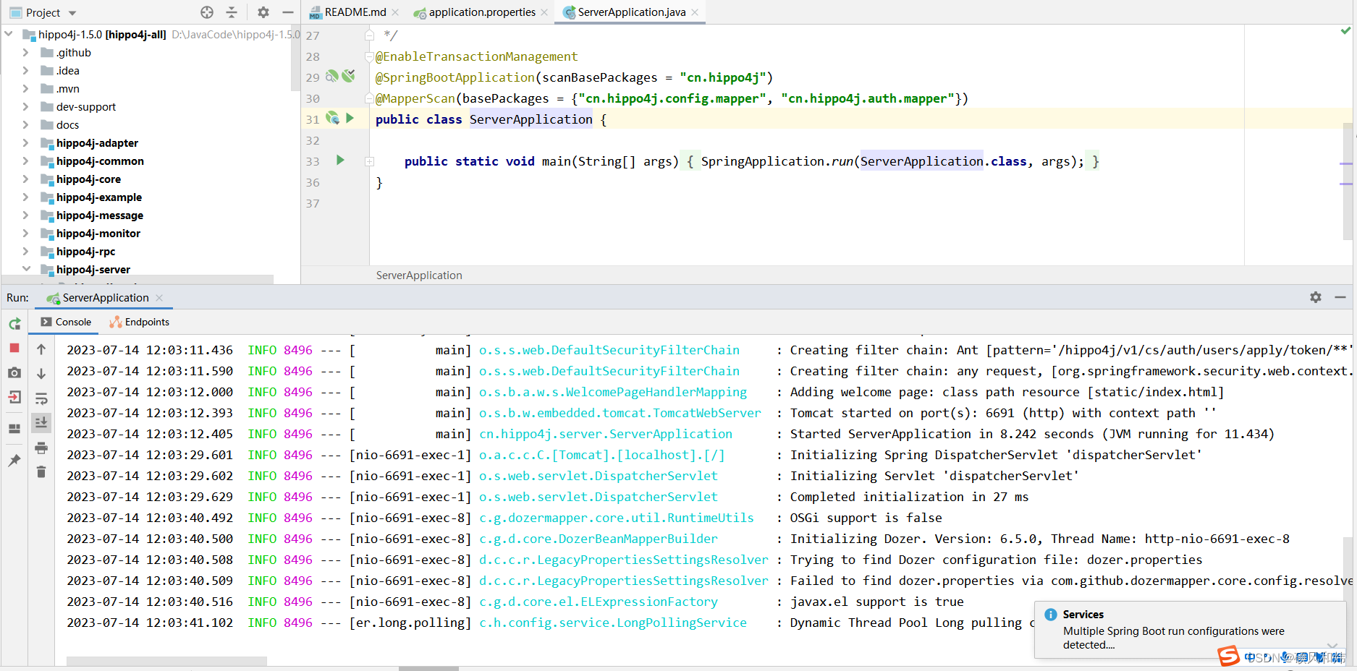This screenshot has height=671, width=1357.
Task: Expand the .mvn folder
Action: tap(25, 88)
